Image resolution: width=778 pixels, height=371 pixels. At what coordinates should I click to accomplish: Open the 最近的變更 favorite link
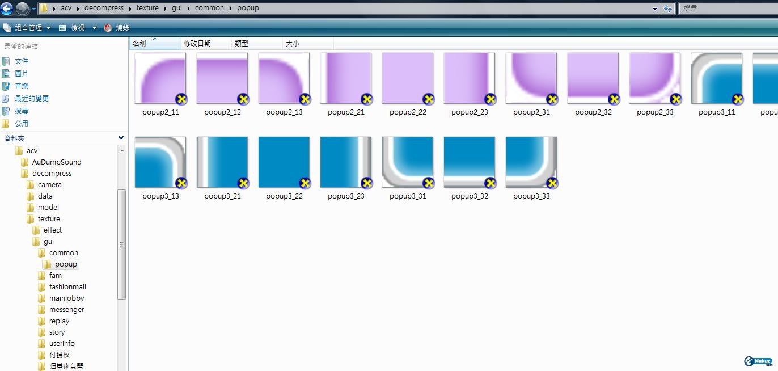pyautogui.click(x=32, y=98)
